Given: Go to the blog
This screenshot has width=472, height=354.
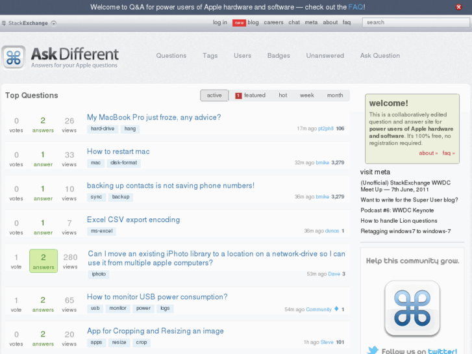Looking at the screenshot, I should pos(253,22).
